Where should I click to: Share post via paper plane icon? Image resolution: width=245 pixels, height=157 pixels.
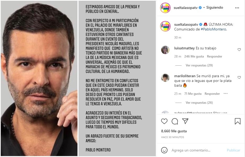[x=185, y=121]
